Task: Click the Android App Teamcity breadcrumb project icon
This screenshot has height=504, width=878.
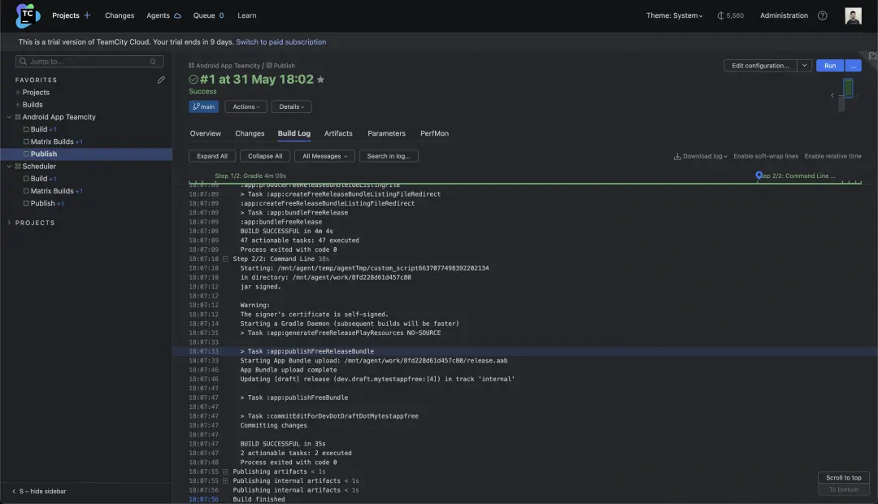Action: tap(192, 66)
